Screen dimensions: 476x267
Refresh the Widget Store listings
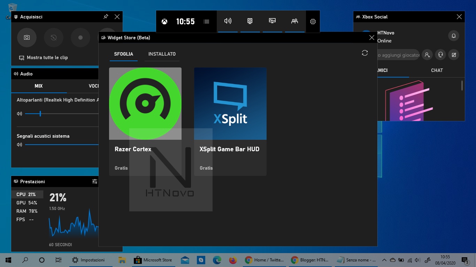tap(364, 53)
